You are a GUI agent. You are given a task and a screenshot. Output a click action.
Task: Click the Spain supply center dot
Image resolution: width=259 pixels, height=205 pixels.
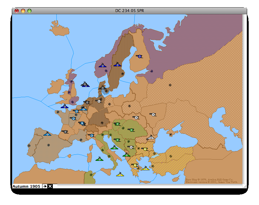pos(49,145)
